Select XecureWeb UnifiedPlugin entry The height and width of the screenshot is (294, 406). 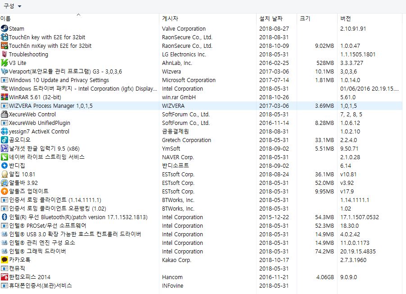pyautogui.click(x=40, y=123)
